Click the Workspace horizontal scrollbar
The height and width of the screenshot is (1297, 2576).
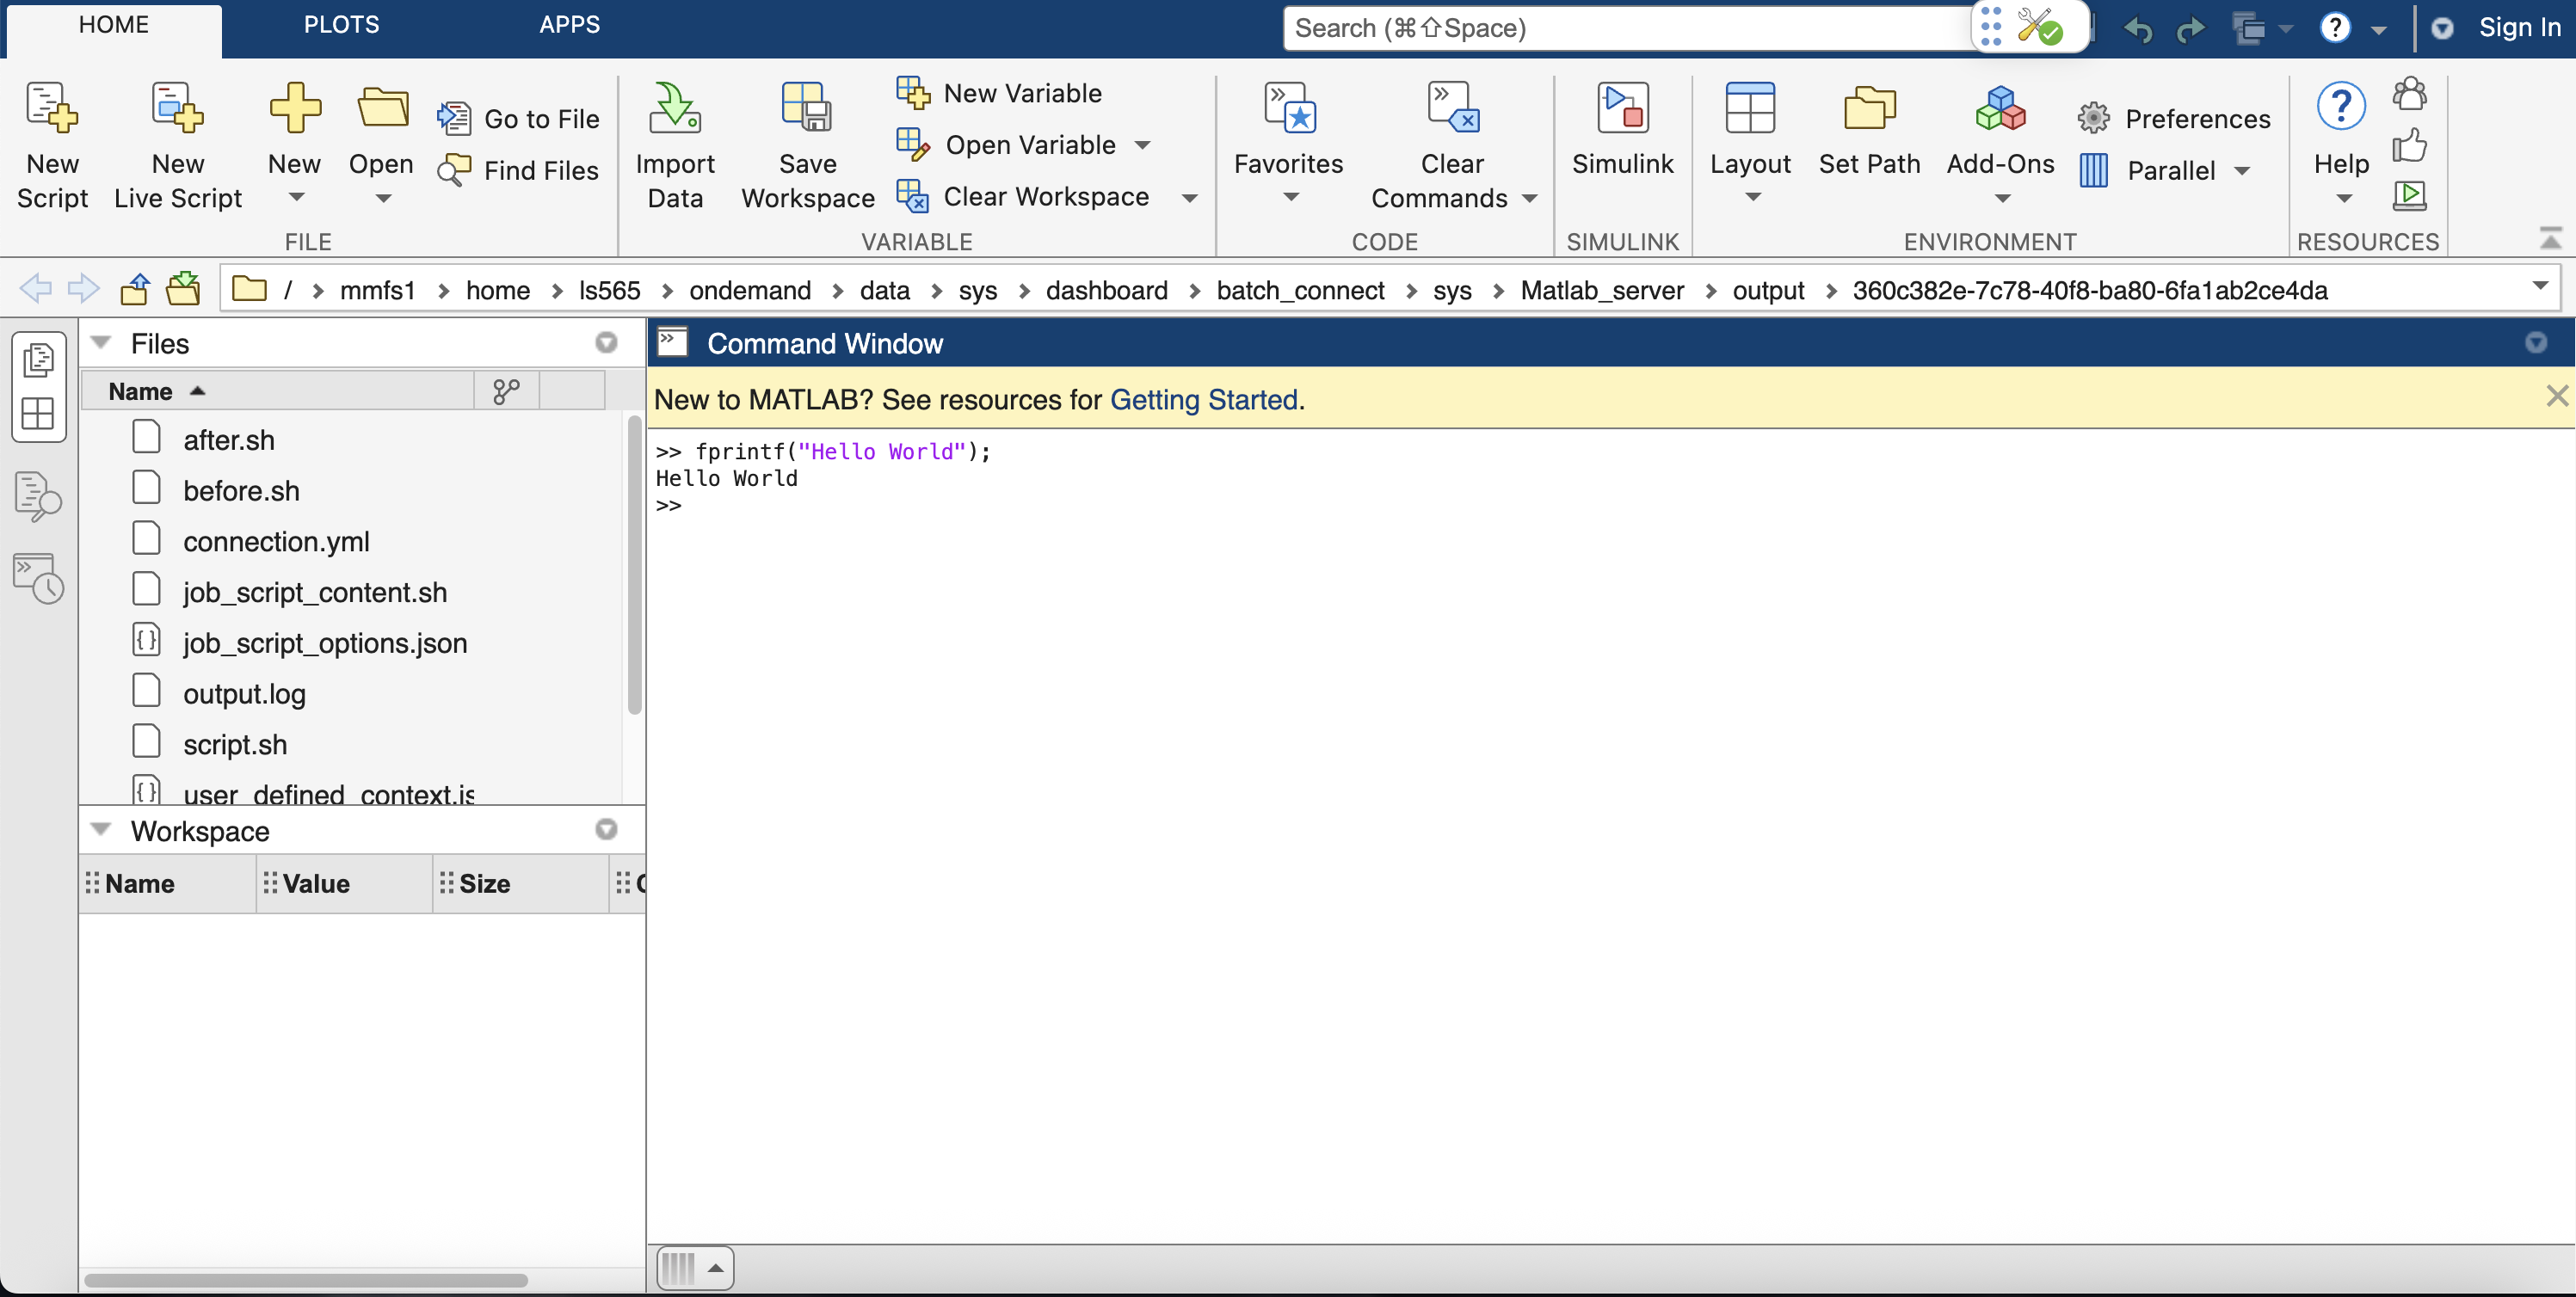306,1280
